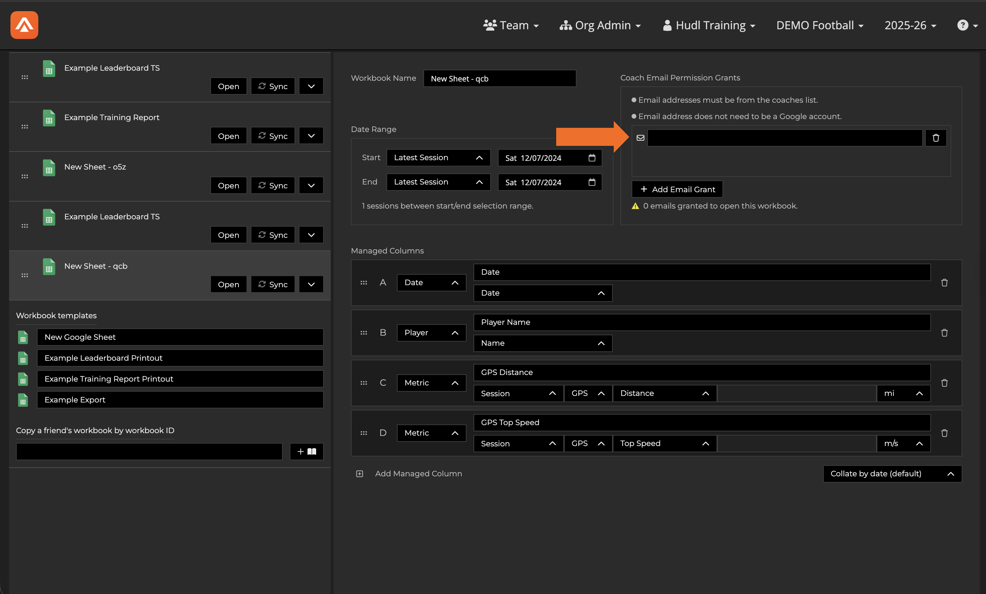Click the coach email address input field

785,138
